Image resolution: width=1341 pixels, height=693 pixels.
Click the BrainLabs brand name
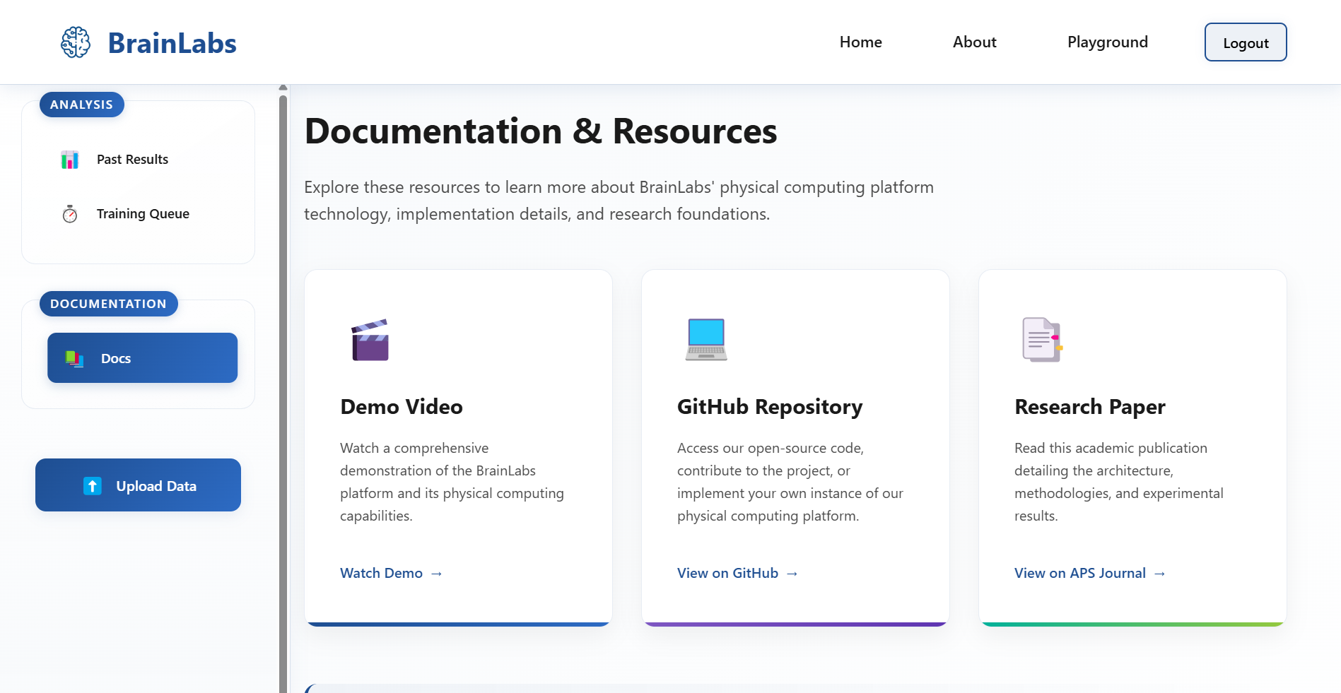tap(172, 43)
